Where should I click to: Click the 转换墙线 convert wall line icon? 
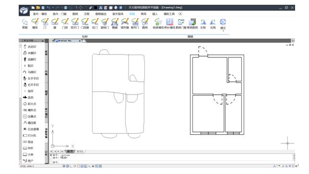(158, 23)
